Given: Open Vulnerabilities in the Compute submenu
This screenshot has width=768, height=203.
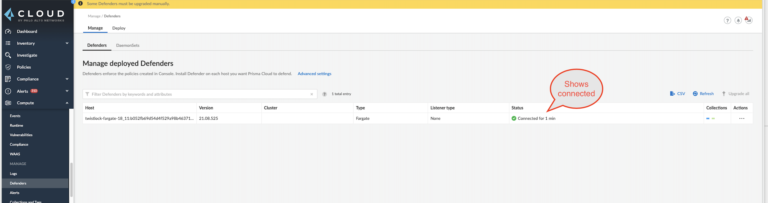Looking at the screenshot, I should pos(21,135).
